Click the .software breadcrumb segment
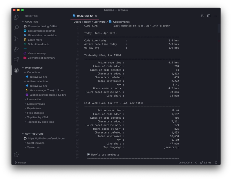This screenshot has height=180, width=232. pyautogui.click(x=99, y=22)
